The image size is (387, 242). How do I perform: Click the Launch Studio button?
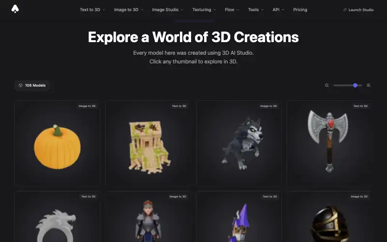(358, 10)
